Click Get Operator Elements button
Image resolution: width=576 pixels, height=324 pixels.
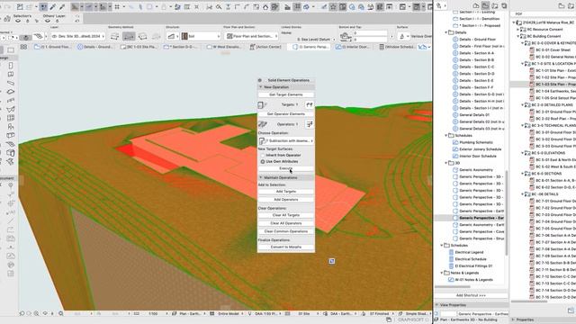click(x=286, y=114)
